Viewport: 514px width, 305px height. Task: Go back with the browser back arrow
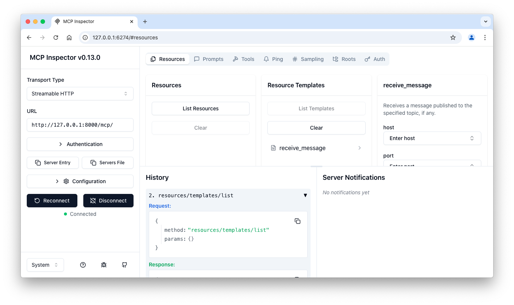pyautogui.click(x=29, y=38)
